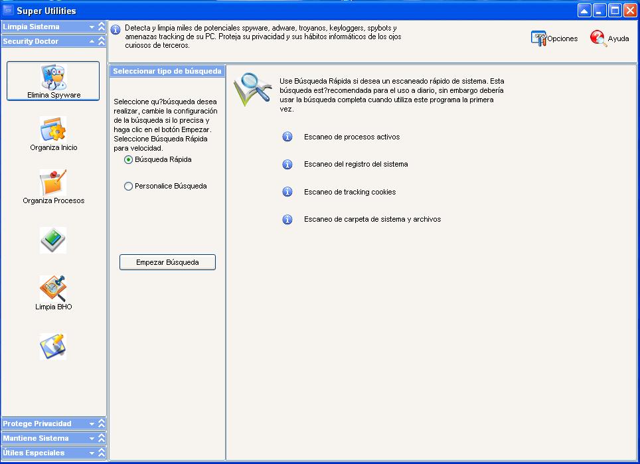Expand the Mantiene Sistema section
Screen dimensions: 640x464
pos(54,438)
